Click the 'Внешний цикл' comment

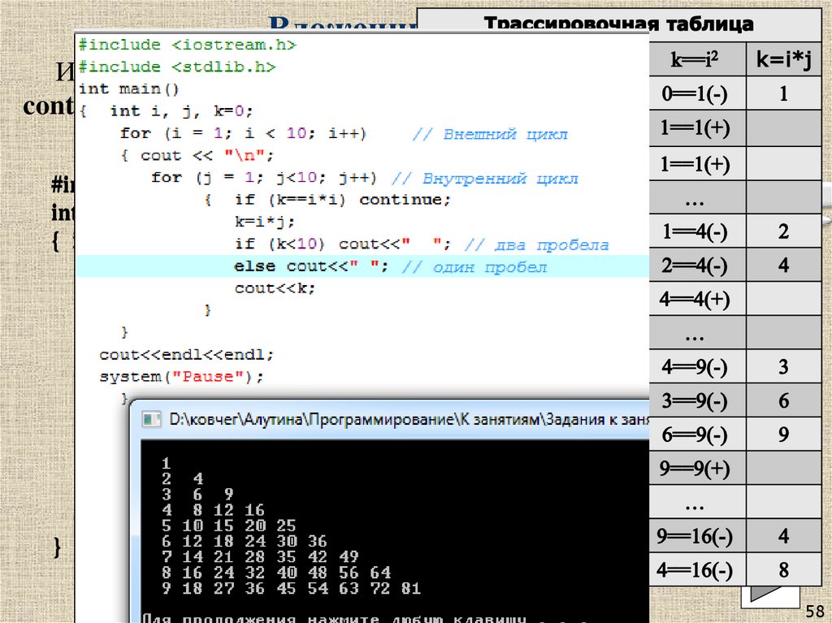pos(489,133)
